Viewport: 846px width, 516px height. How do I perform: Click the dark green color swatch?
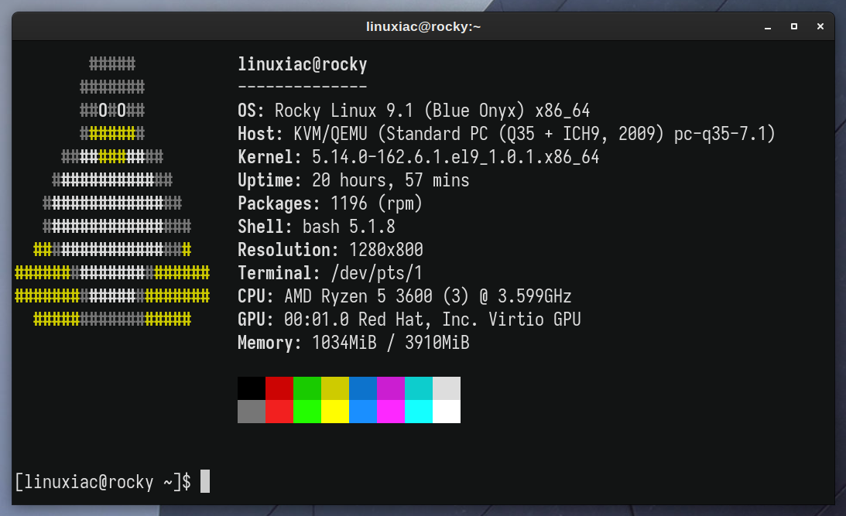[307, 388]
